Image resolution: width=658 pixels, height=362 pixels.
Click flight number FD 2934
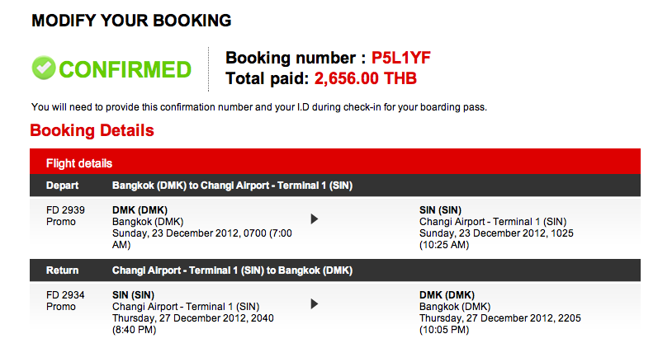[x=65, y=295]
